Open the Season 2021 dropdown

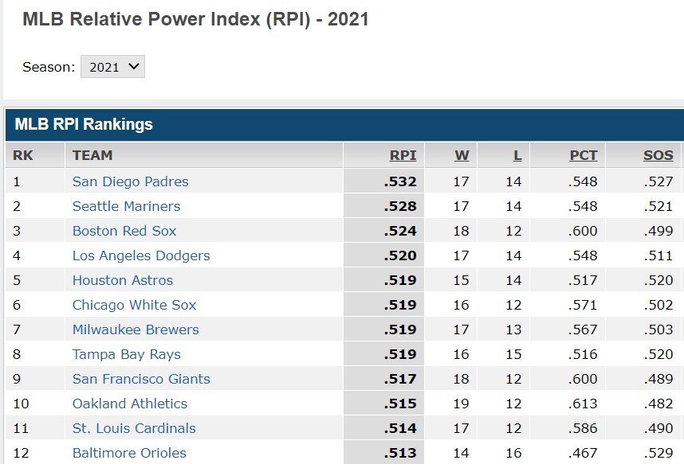[112, 67]
